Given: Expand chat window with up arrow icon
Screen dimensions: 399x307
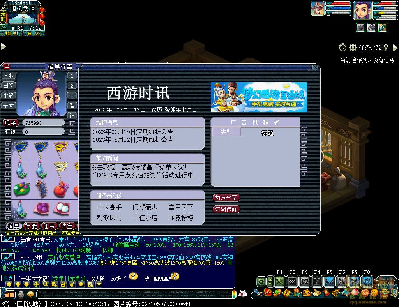Looking at the screenshot, I should tap(18, 284).
